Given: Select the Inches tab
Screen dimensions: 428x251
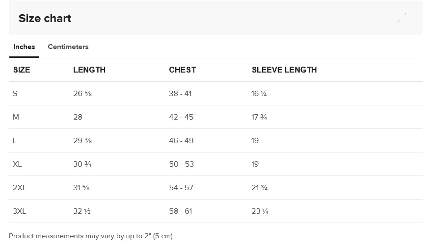Looking at the screenshot, I should pos(24,47).
